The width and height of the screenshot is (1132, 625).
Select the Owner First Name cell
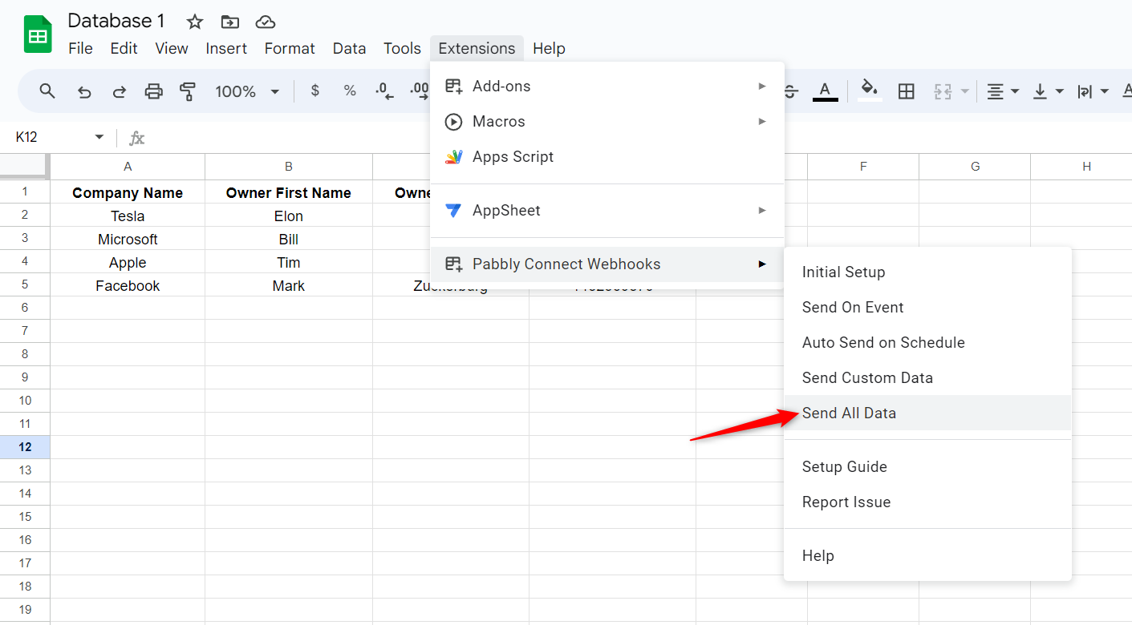point(289,192)
